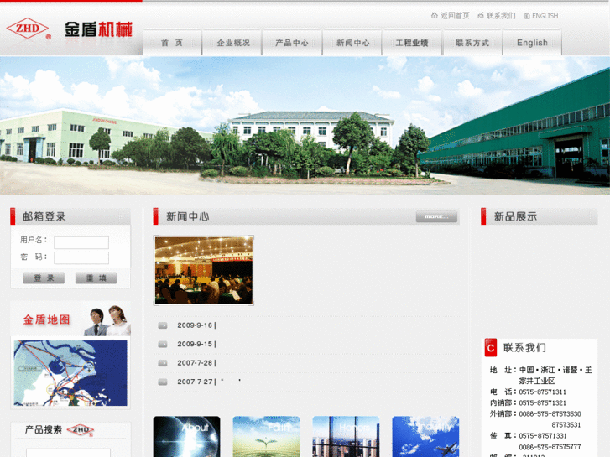Click the 新闻中心 section heading
610x457 pixels.
point(187,216)
